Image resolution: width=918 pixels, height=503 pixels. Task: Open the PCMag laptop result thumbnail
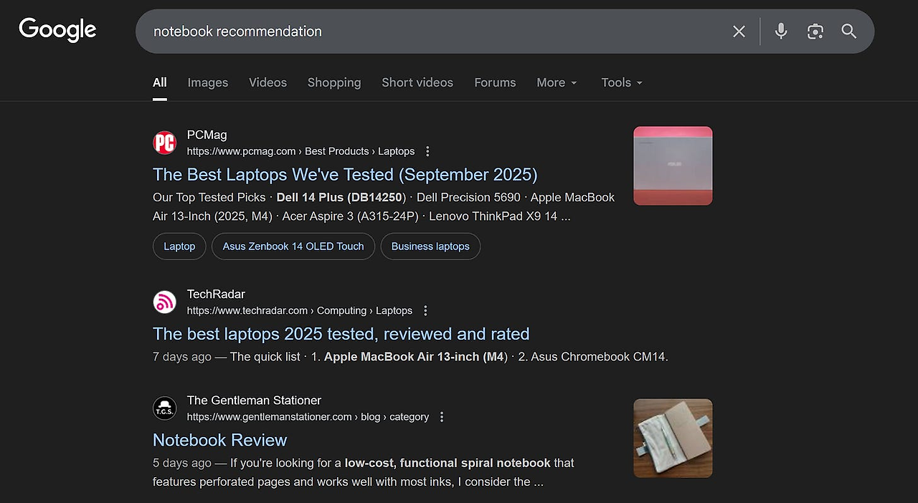pyautogui.click(x=673, y=166)
